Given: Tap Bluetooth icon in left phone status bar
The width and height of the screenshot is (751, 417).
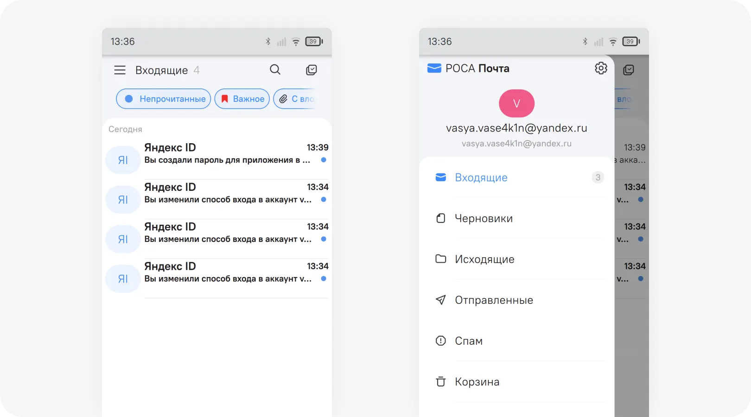Looking at the screenshot, I should (x=268, y=41).
